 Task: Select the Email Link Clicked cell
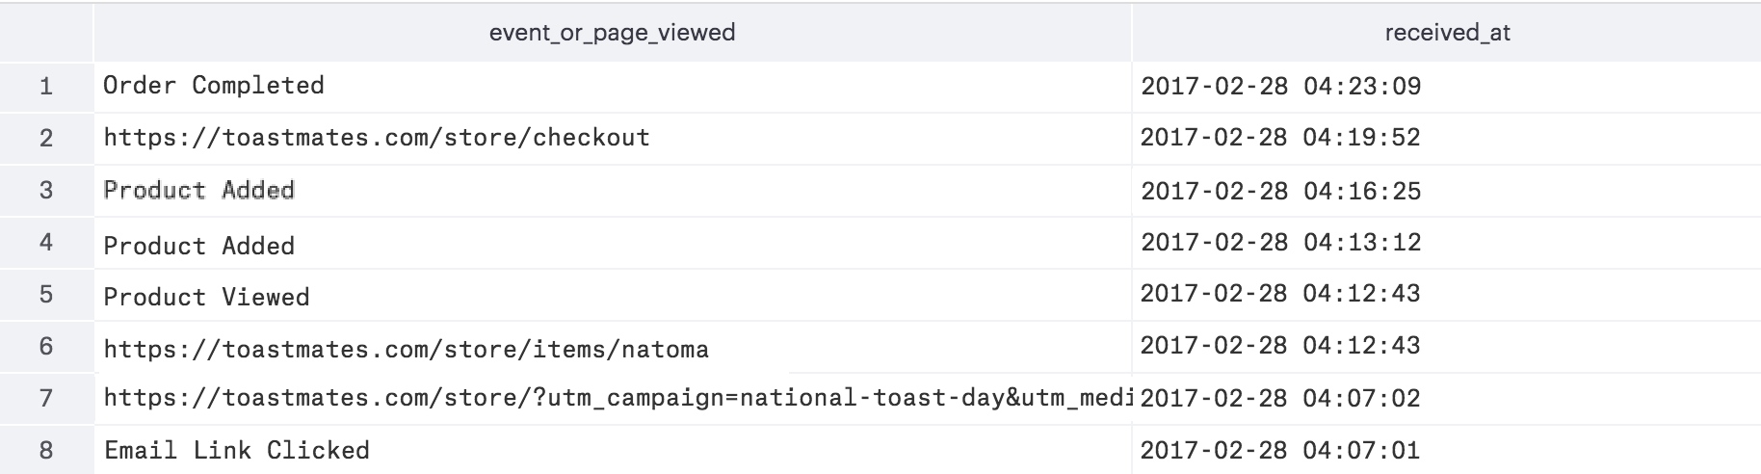(x=237, y=450)
